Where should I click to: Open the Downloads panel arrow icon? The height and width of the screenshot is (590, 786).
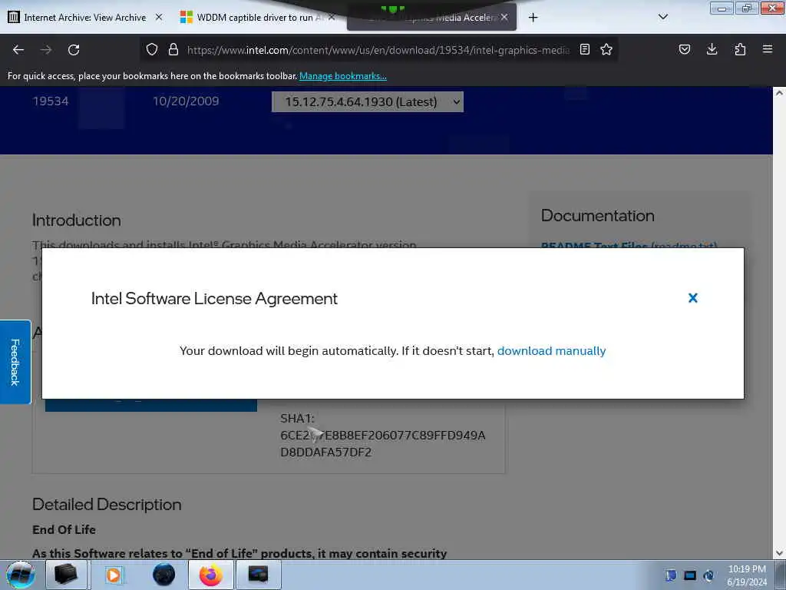pyautogui.click(x=712, y=49)
